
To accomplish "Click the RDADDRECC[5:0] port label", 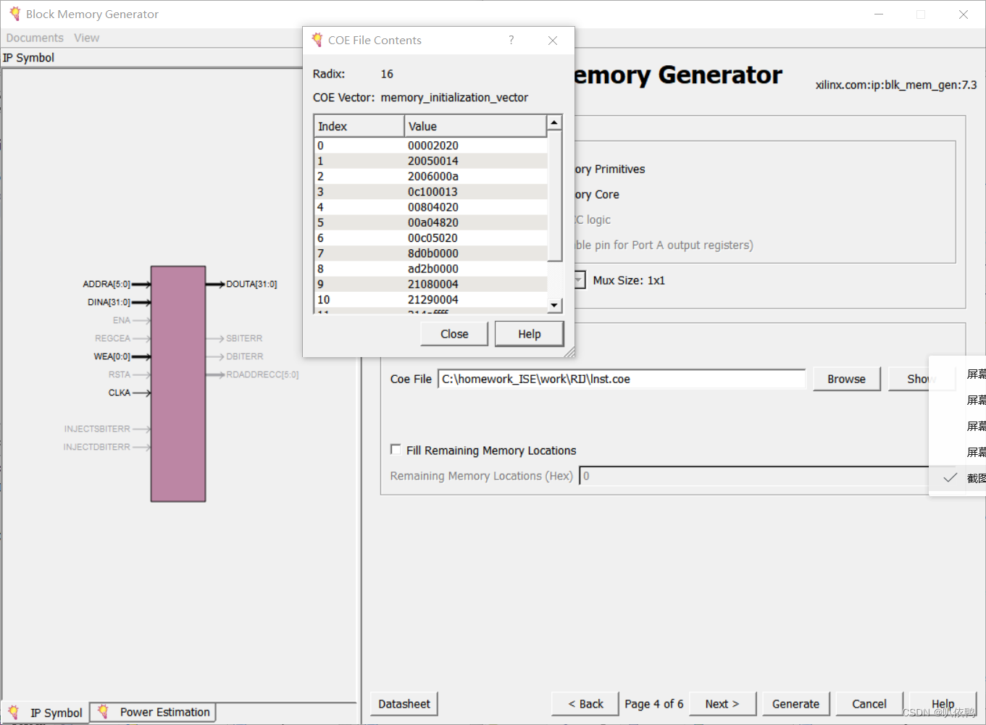I will pyautogui.click(x=262, y=374).
